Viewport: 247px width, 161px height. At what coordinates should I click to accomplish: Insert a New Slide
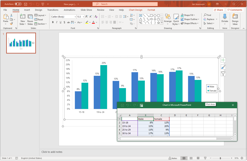click(23, 19)
